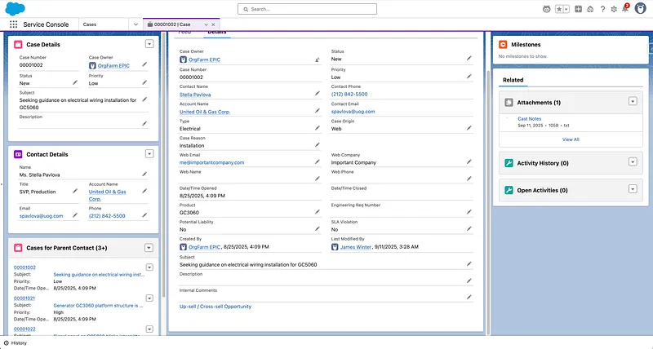Edit Type Electrical pencil icon
653x349 pixels.
pyautogui.click(x=317, y=128)
